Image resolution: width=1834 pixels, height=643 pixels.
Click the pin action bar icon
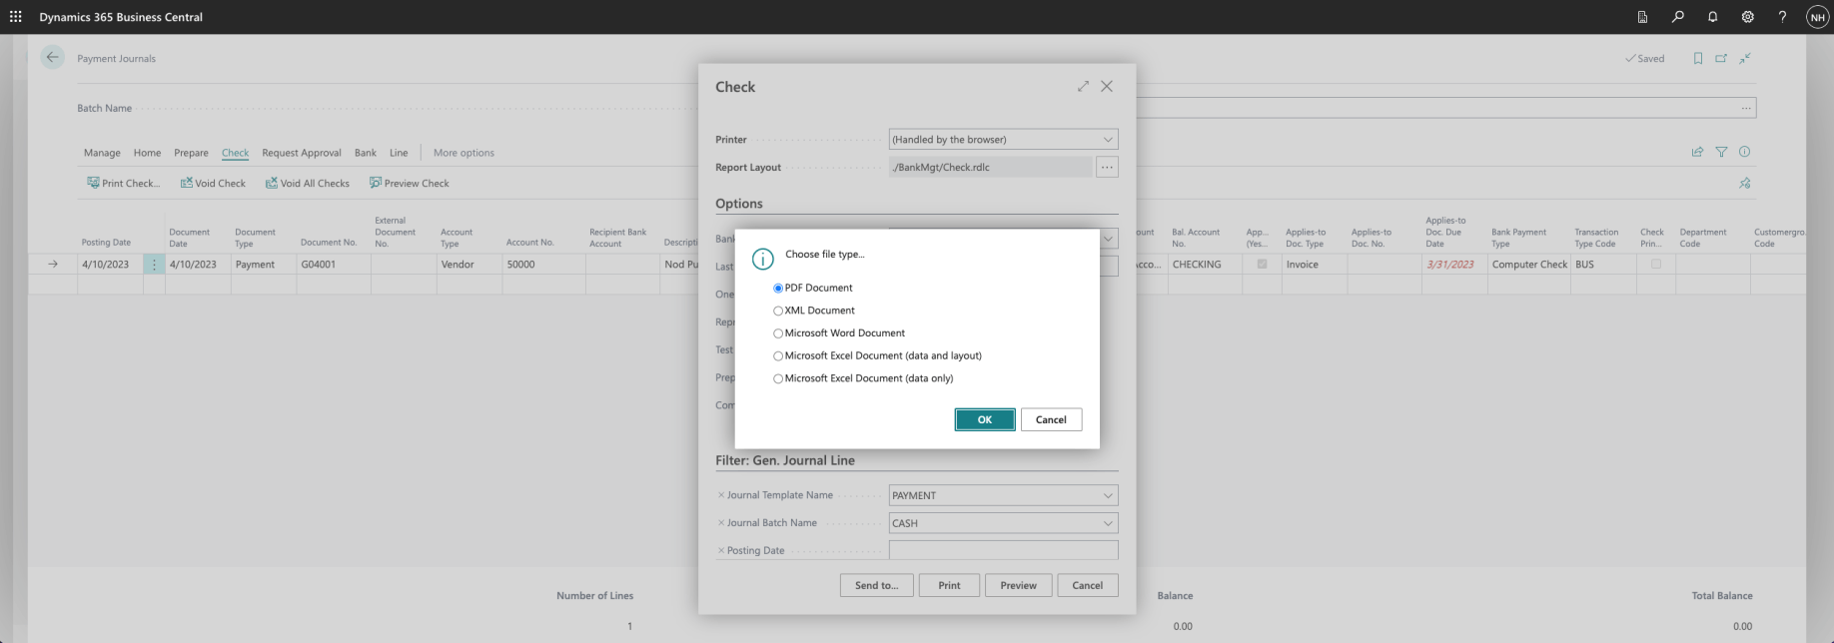point(1745,183)
